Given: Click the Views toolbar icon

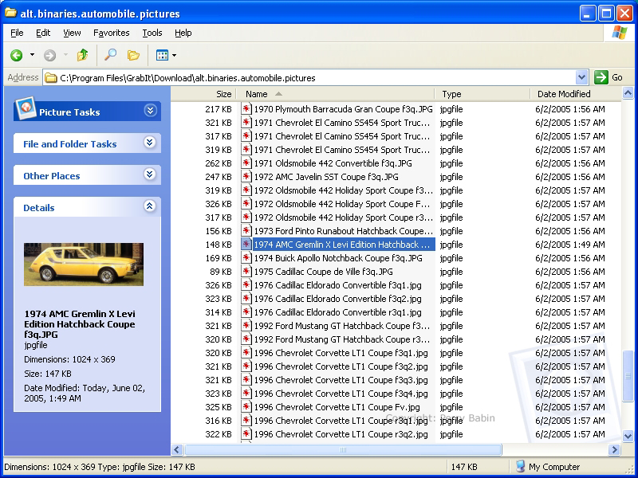Looking at the screenshot, I should 162,55.
